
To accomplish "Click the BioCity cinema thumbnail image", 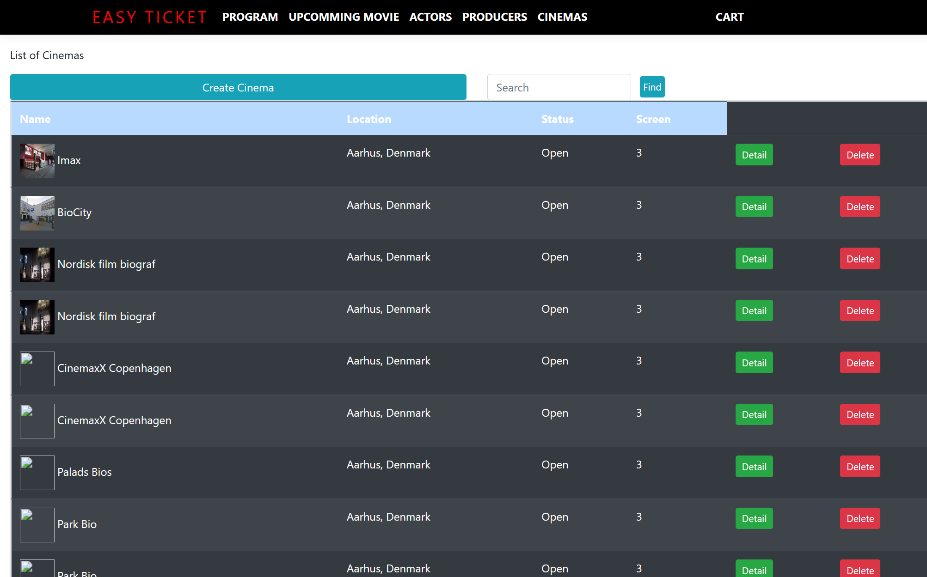I will click(37, 213).
